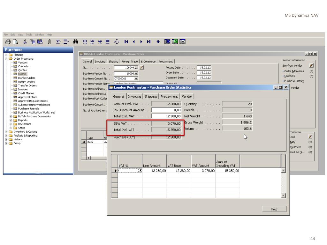Click the Gross Weight value 1 886,2
This screenshot has height=245, width=327.
click(x=237, y=122)
